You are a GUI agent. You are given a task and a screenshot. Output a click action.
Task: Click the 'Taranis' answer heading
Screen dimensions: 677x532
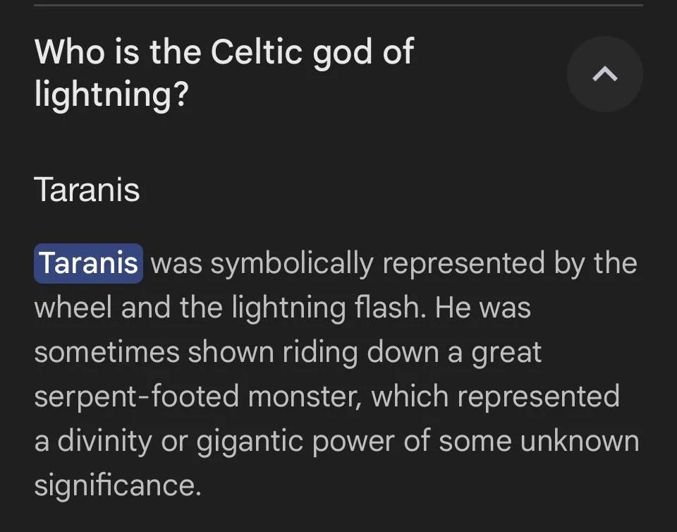click(x=87, y=189)
